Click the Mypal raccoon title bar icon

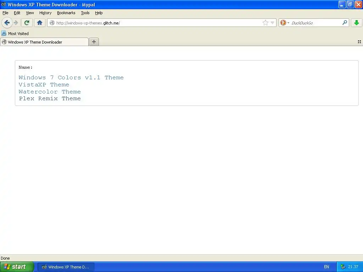tap(4, 4)
